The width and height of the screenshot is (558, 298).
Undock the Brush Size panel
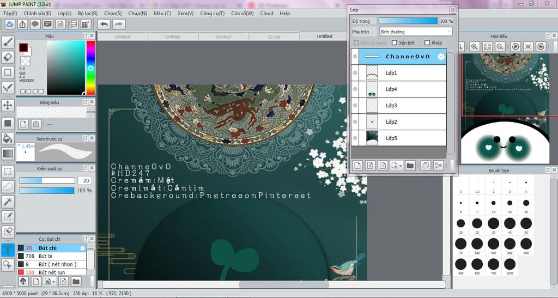point(548,171)
